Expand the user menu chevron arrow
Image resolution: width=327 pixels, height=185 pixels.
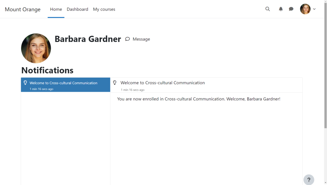click(314, 9)
